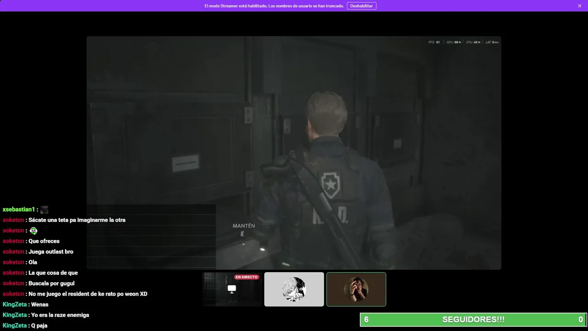Click the FPS 91 readout on stream overlay
Image resolution: width=588 pixels, height=331 pixels.
[x=434, y=42]
